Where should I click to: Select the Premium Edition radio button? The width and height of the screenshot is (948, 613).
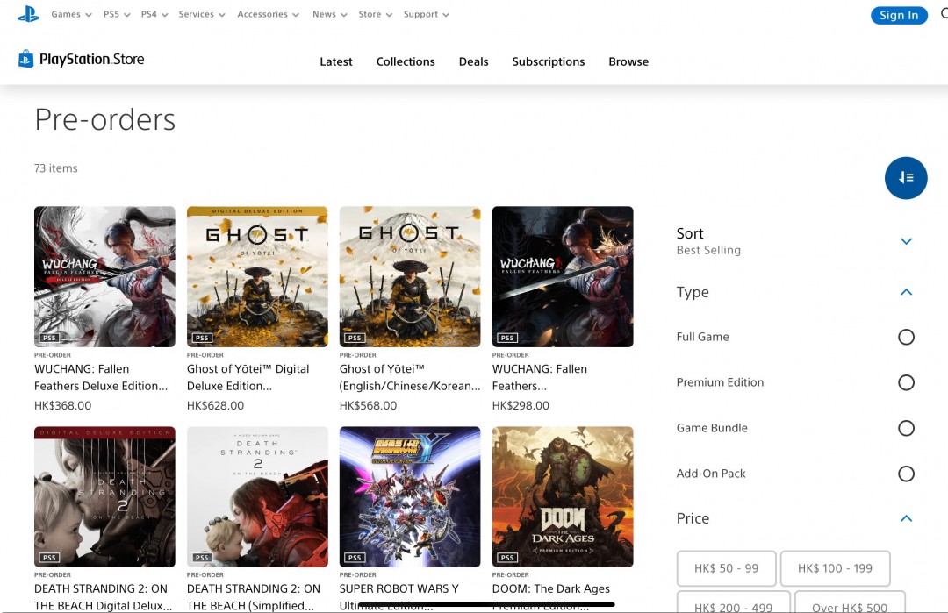click(x=906, y=382)
